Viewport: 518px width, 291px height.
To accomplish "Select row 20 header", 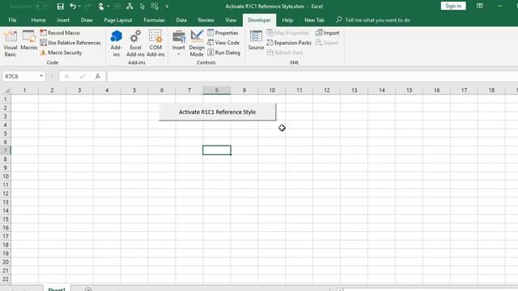I will 6,262.
